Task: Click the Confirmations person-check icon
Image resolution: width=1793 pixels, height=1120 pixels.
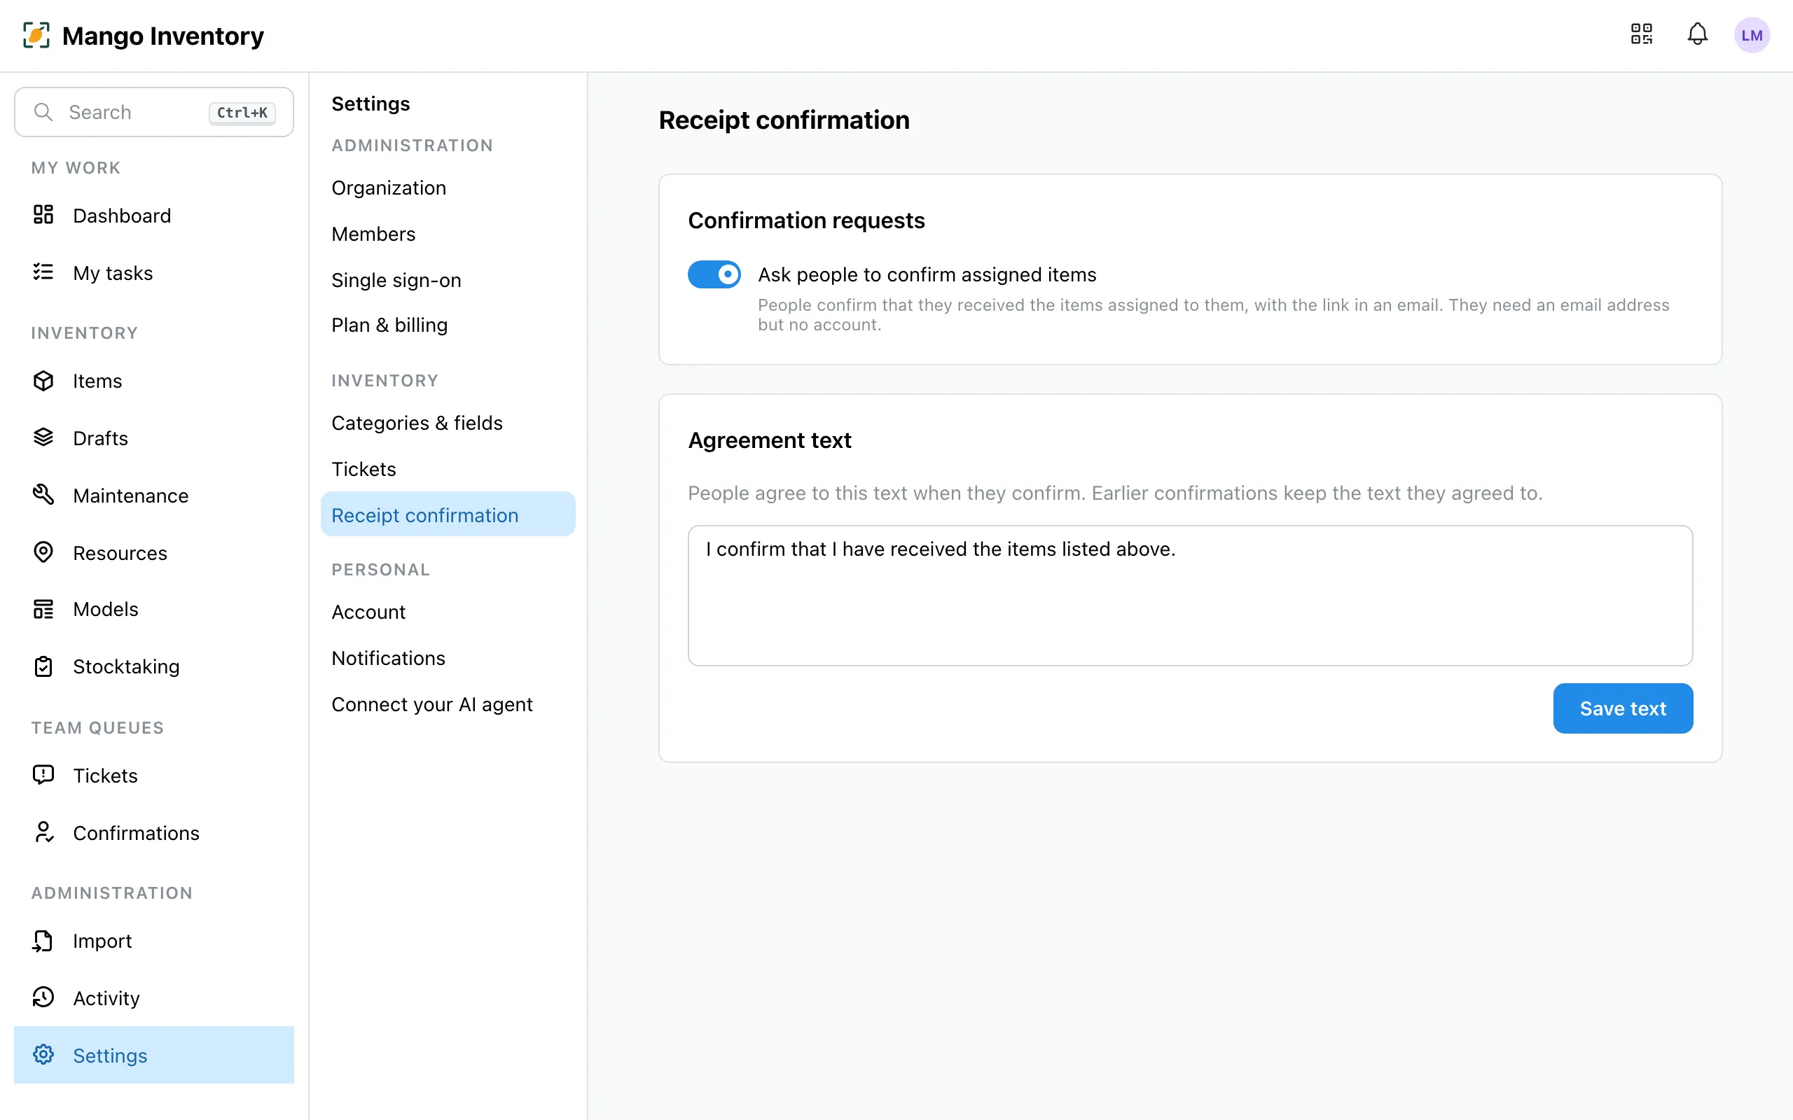Action: coord(43,832)
